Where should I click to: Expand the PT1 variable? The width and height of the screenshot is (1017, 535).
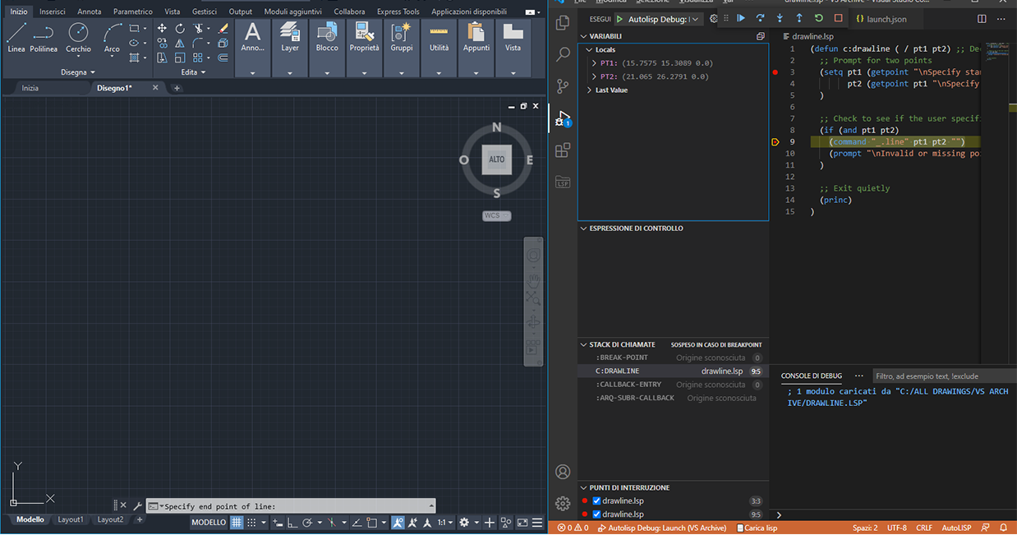click(x=594, y=63)
